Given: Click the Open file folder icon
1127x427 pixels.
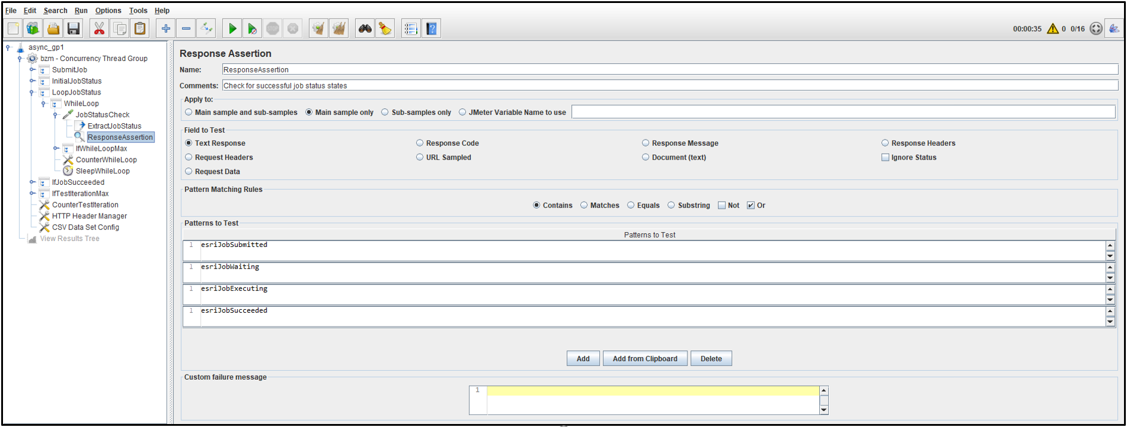Looking at the screenshot, I should [53, 28].
